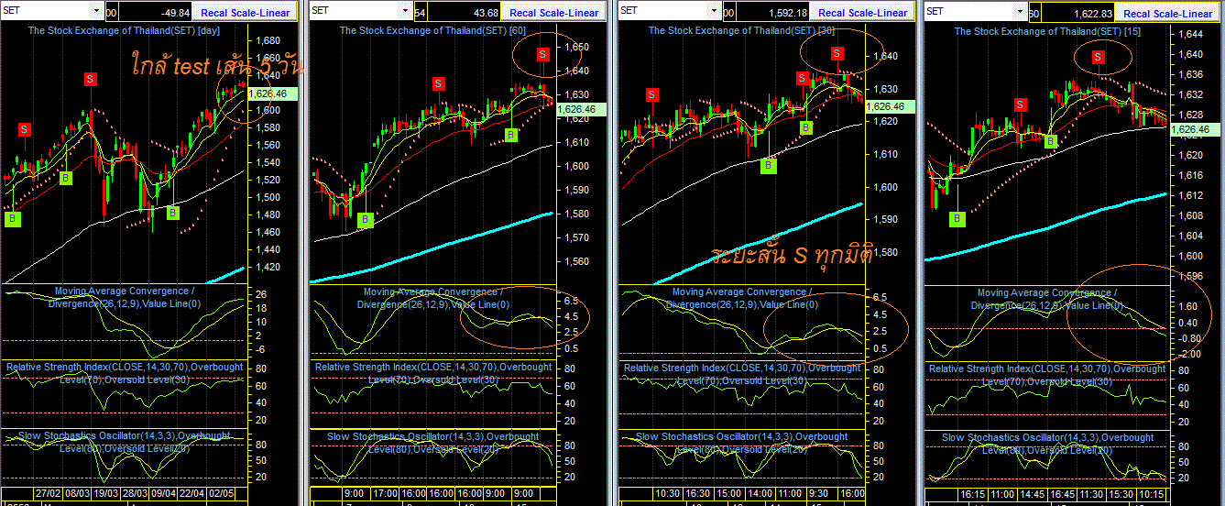Click topmost red S marker in 30-minute chart
This screenshot has height=506, width=1225.
coord(837,53)
